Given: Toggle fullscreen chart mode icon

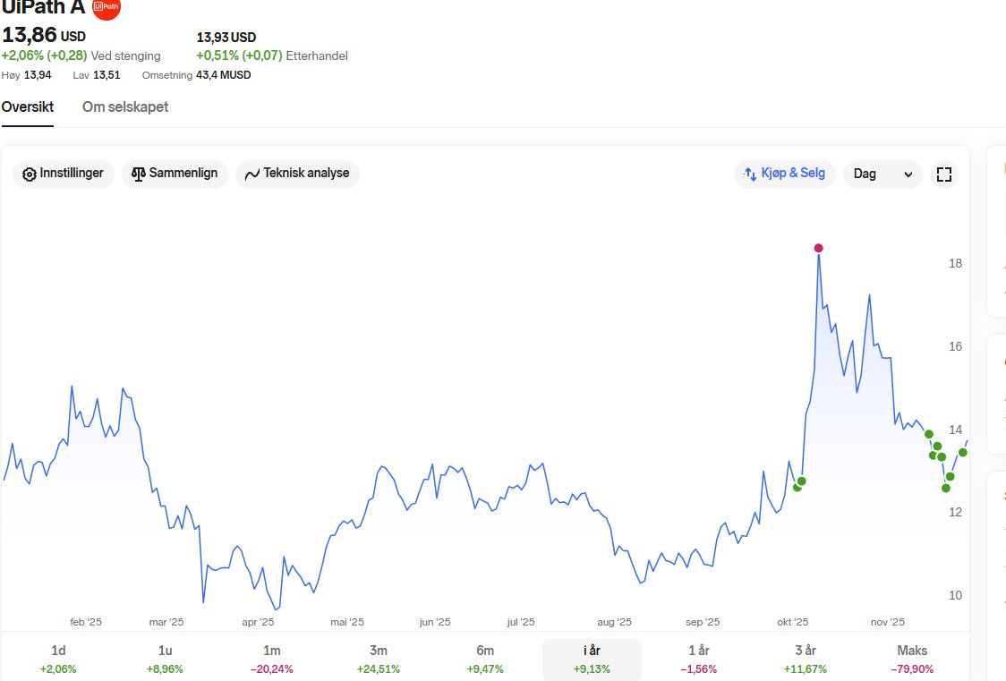Looking at the screenshot, I should (x=943, y=175).
